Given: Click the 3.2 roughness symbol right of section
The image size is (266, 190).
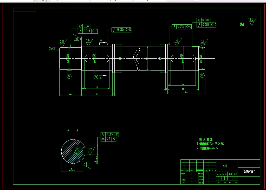Looking at the screenshot, I should coord(92,151).
